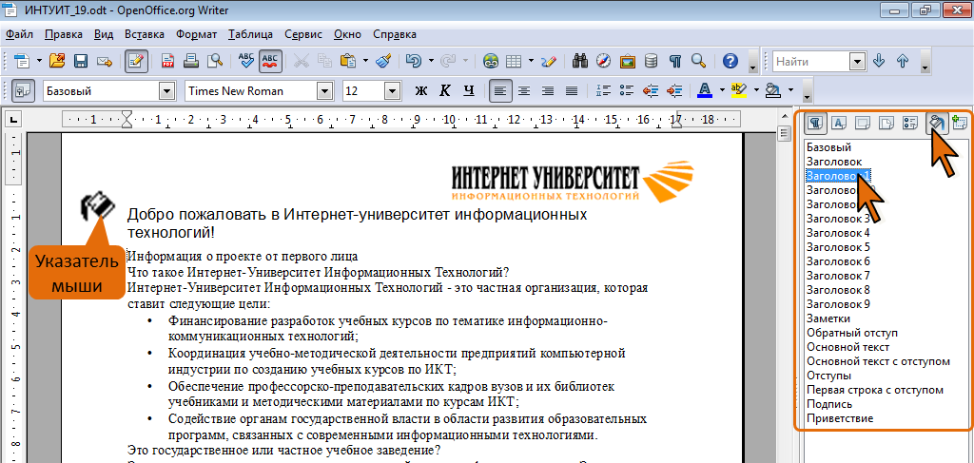Open the New document dropdown arrow
The width and height of the screenshot is (974, 463).
tap(38, 61)
